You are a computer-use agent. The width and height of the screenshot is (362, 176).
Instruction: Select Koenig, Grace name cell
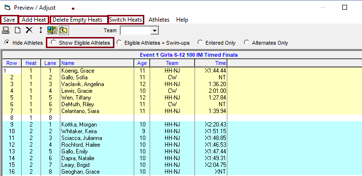point(97,71)
